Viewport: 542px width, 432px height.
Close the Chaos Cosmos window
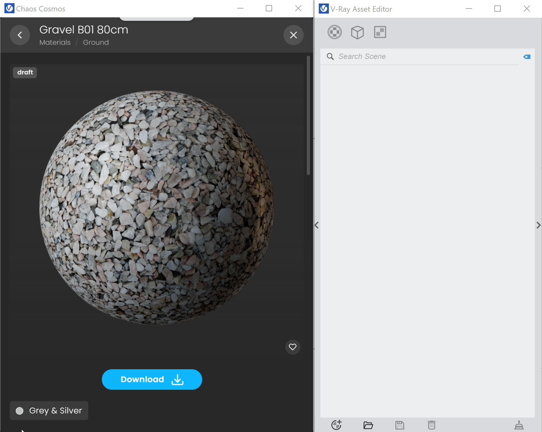pos(298,9)
